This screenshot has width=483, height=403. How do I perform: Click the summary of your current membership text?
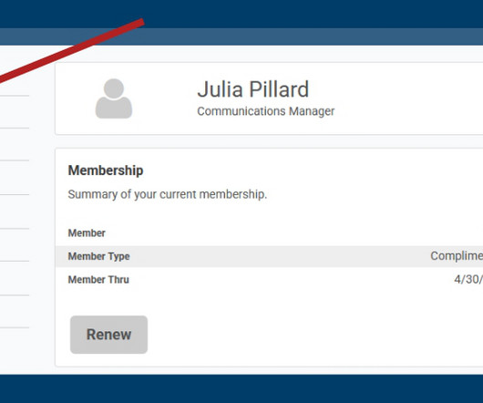click(168, 194)
